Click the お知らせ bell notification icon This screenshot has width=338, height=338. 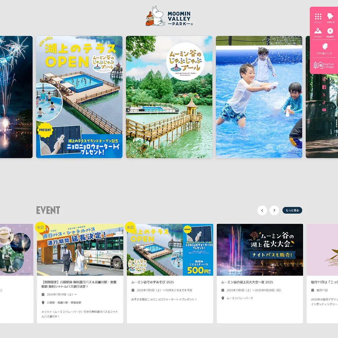point(330,18)
